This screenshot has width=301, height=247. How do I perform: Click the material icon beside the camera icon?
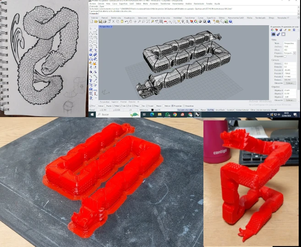(x=279, y=34)
